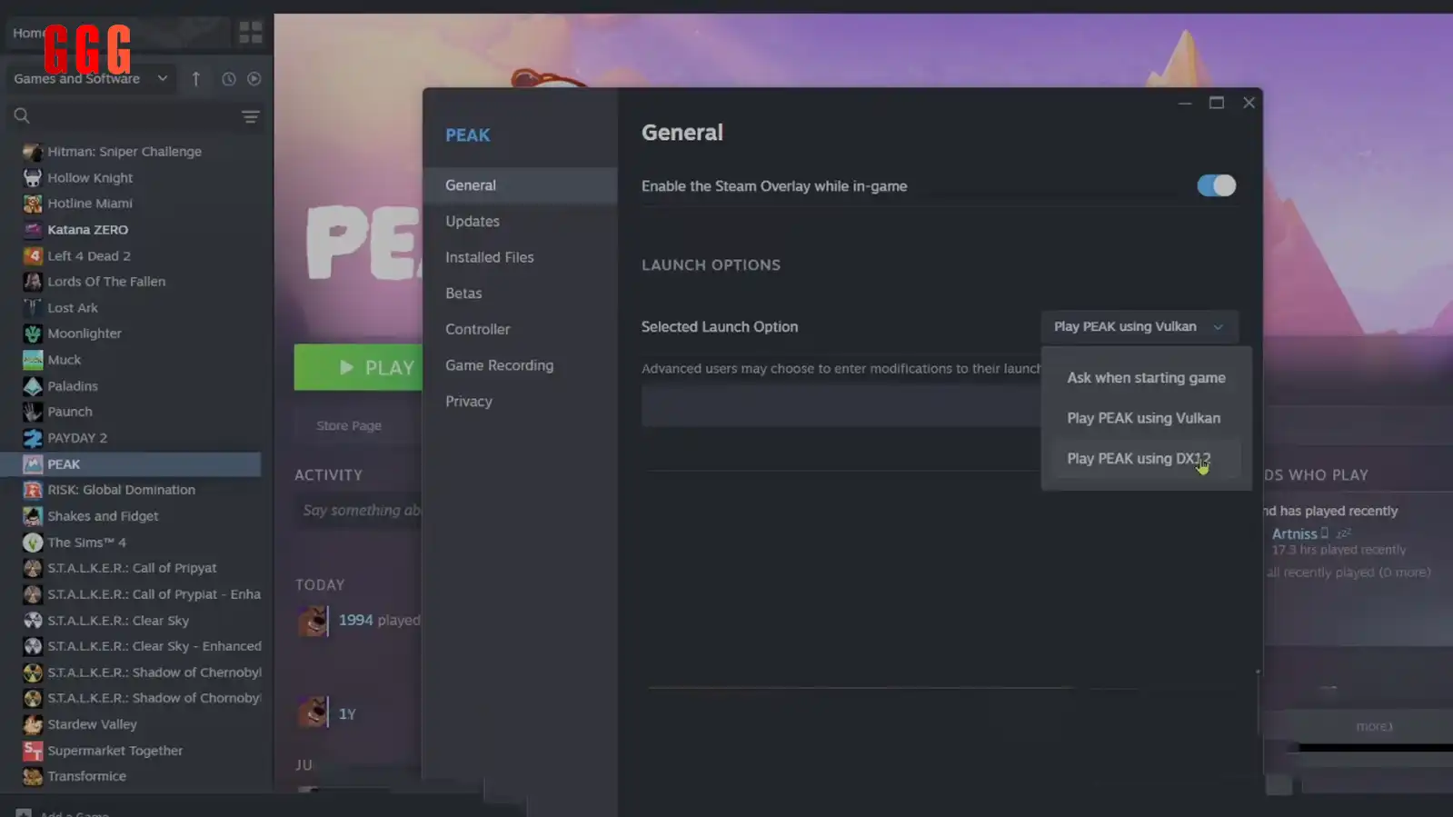Click the 1Y activity avatar thumbnail
Screen dimensions: 1453x817
[313, 712]
